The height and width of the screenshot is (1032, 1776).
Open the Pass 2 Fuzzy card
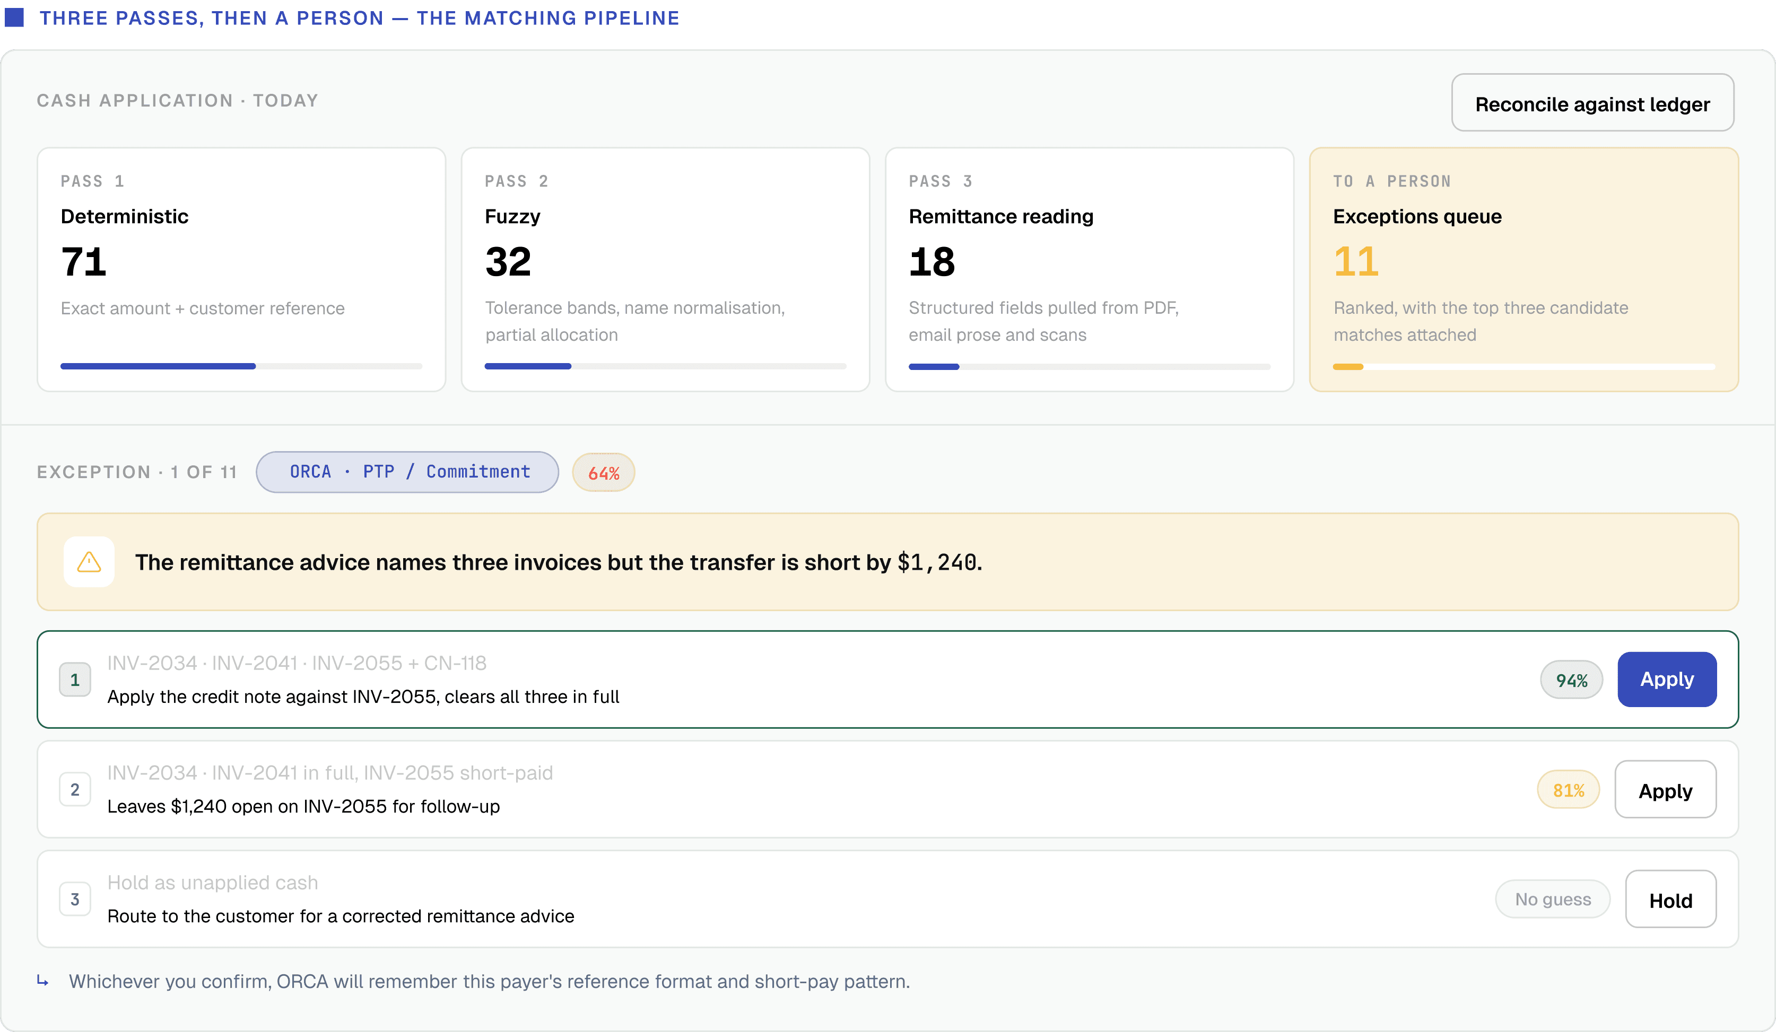point(665,269)
